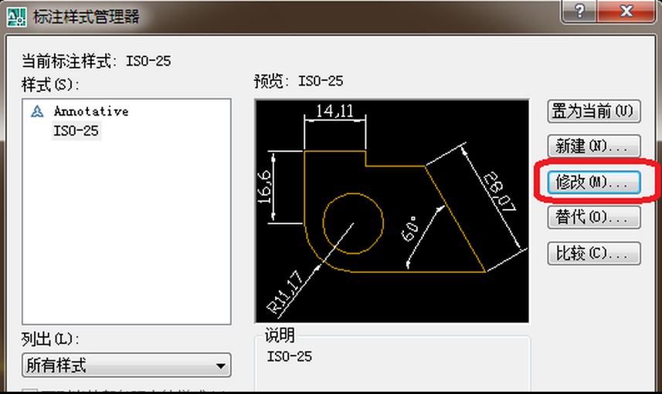Open the 所有样式 list filter dropdown
Image resolution: width=662 pixels, height=394 pixels.
[x=127, y=365]
